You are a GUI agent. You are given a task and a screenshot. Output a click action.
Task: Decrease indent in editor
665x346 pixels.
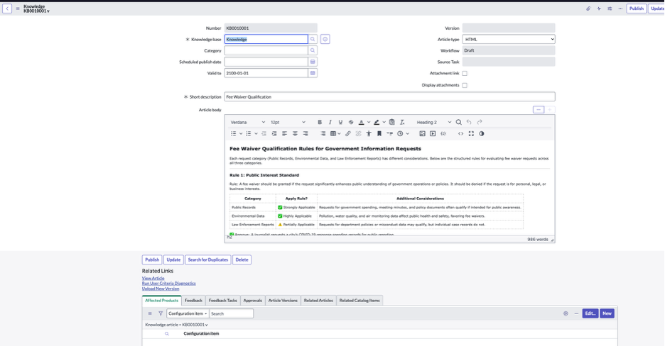pyautogui.click(x=264, y=134)
